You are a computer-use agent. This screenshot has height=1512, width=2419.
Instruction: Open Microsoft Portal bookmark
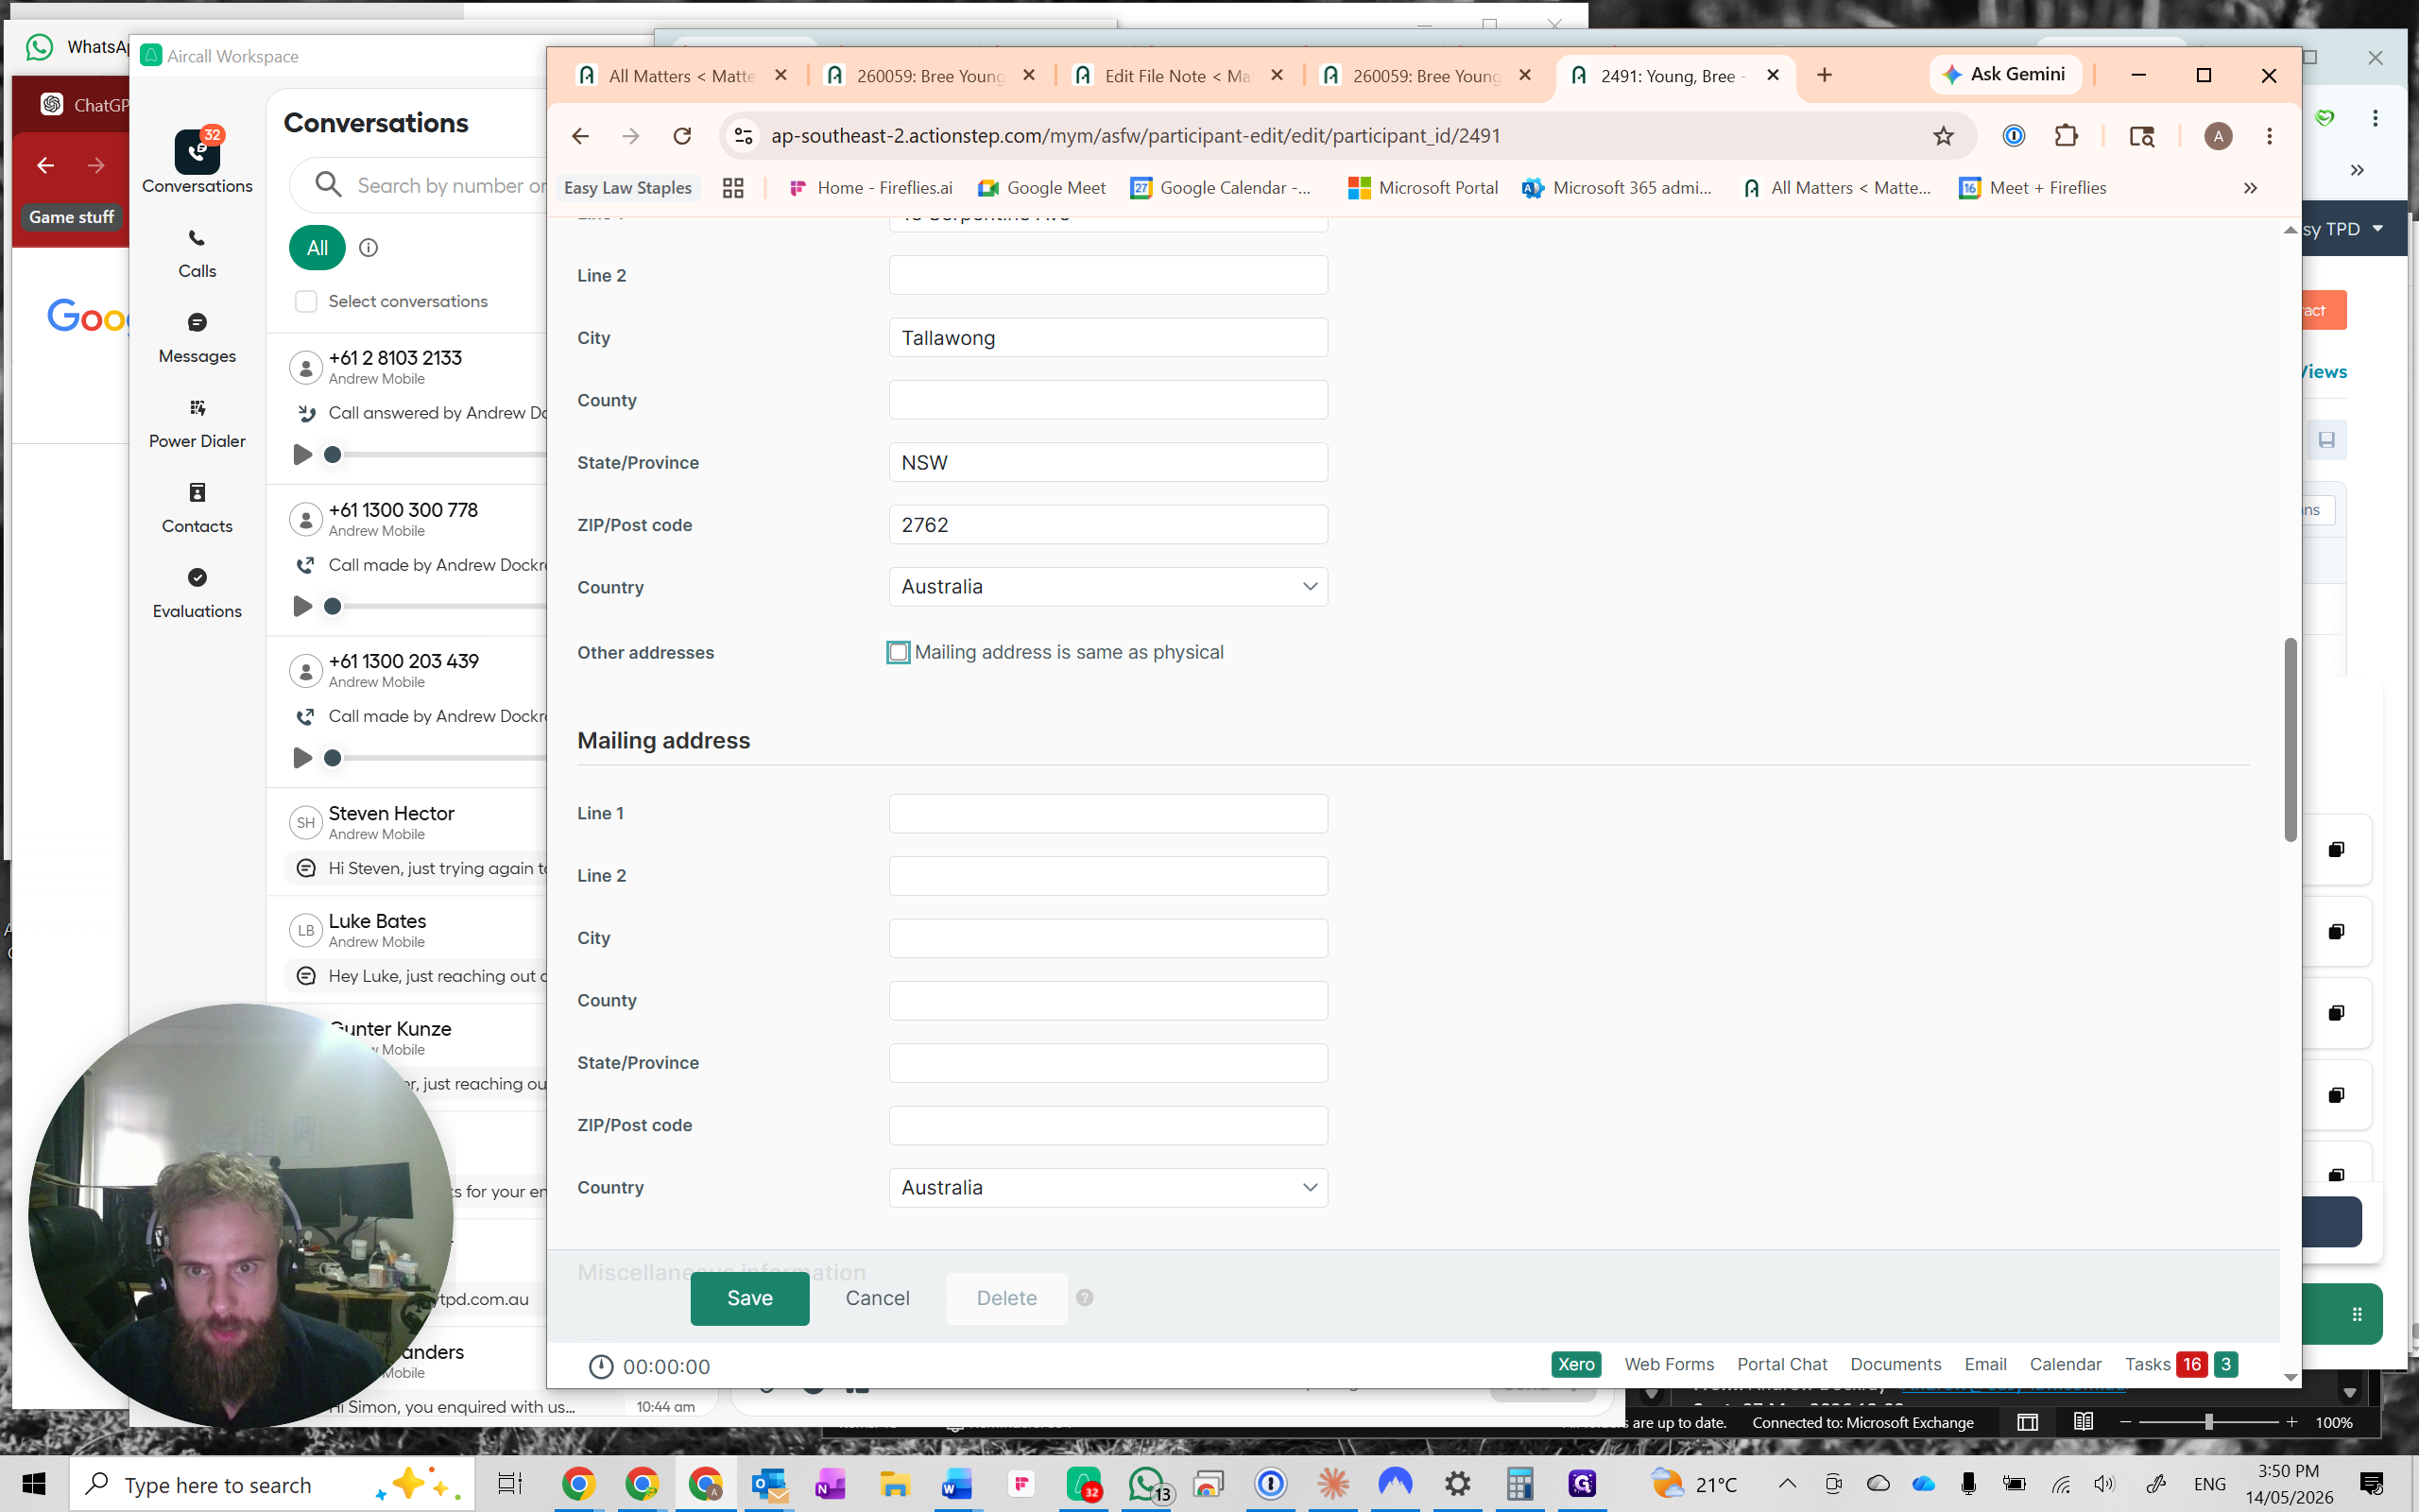[x=1422, y=188]
